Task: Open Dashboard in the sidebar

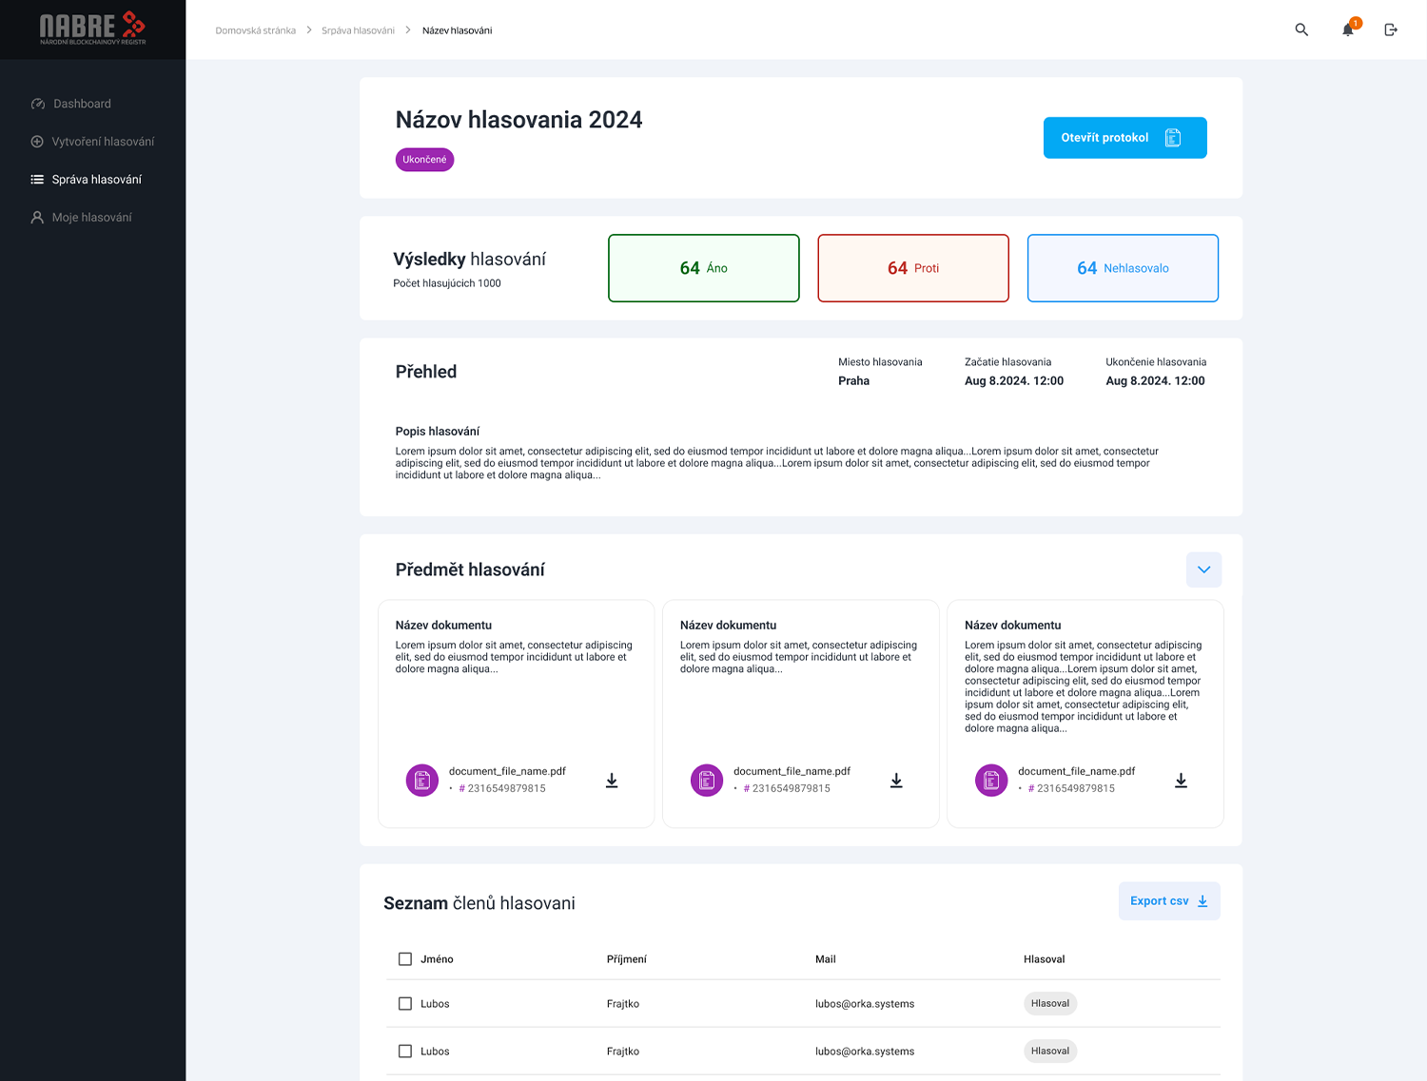Action: [x=82, y=104]
